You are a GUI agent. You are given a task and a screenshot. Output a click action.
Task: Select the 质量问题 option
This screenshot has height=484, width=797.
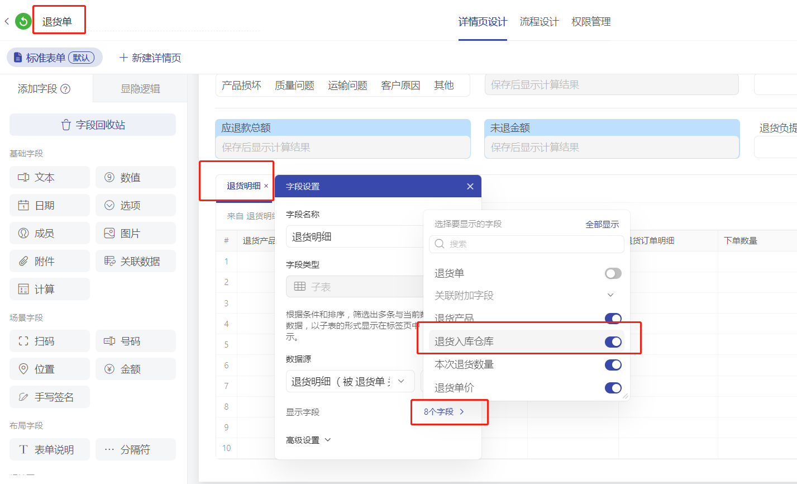pos(294,86)
